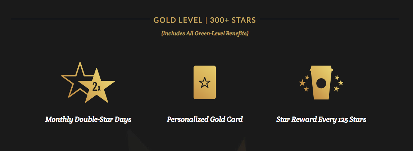The image size is (413, 151).
Task: Click the gold coffee cup icon
Action: click(321, 83)
